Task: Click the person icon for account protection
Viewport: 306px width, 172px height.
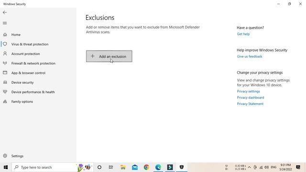Action: (5, 54)
